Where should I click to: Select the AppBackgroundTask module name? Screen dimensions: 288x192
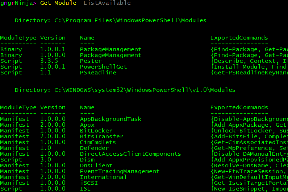pyautogui.click(x=110, y=119)
